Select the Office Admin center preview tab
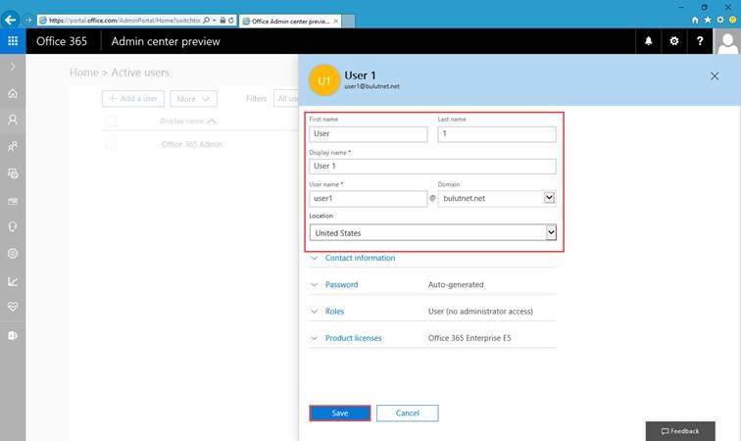Viewport: 741px width, 441px height. coord(290,22)
